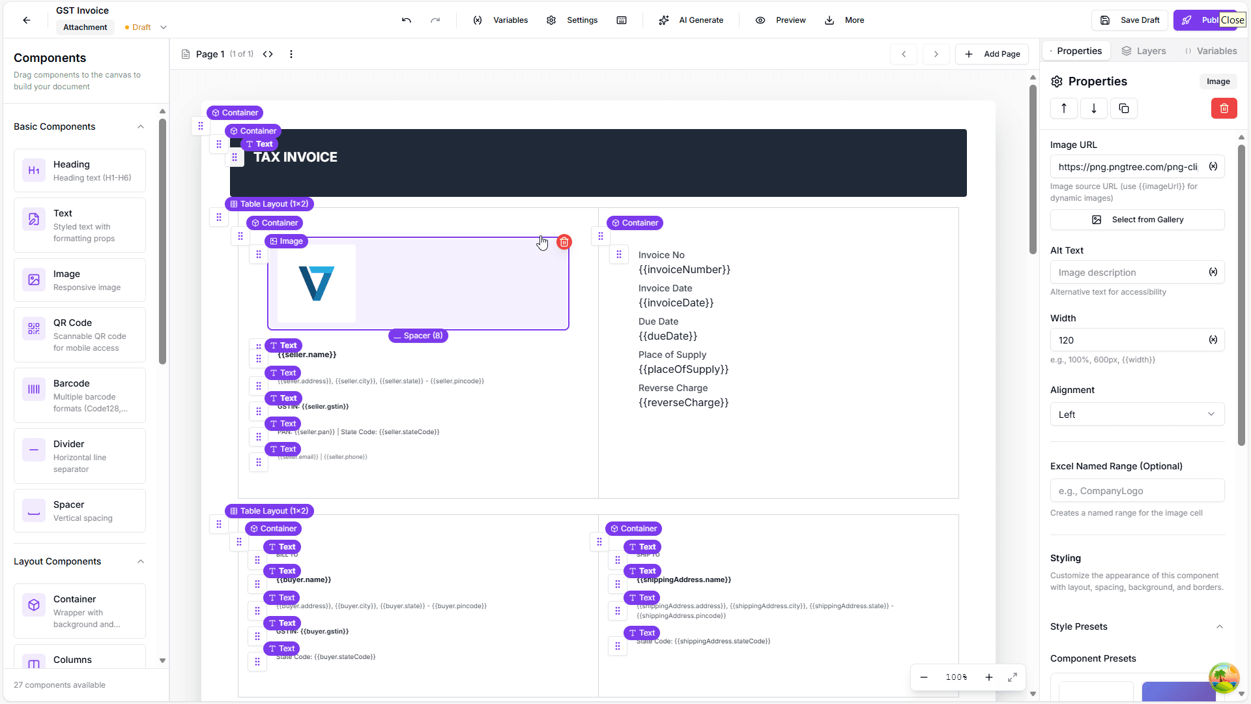Expand the canvas to fullscreen
1251x704 pixels.
(1012, 677)
